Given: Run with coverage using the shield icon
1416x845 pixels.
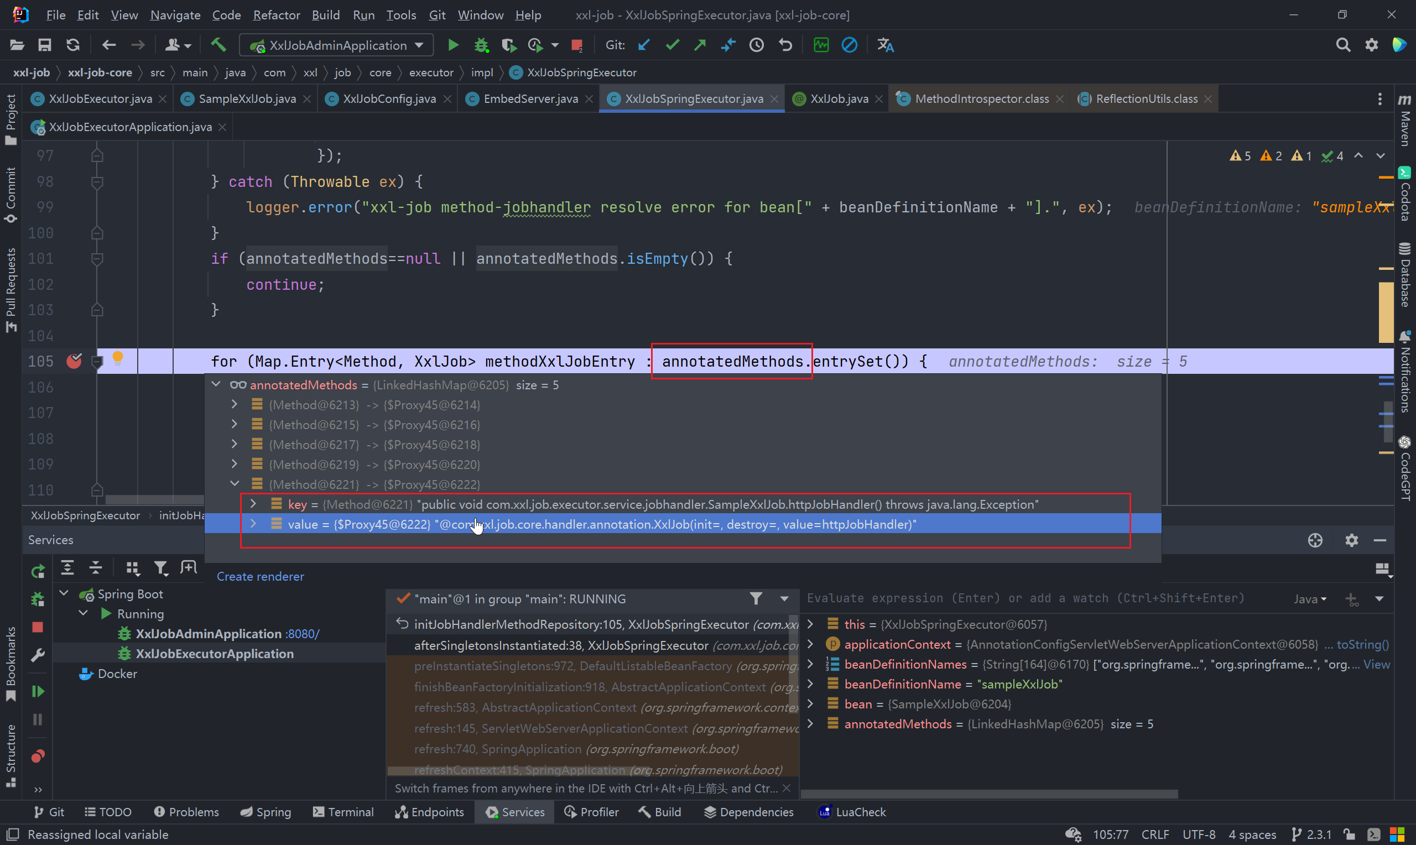Looking at the screenshot, I should (x=508, y=45).
